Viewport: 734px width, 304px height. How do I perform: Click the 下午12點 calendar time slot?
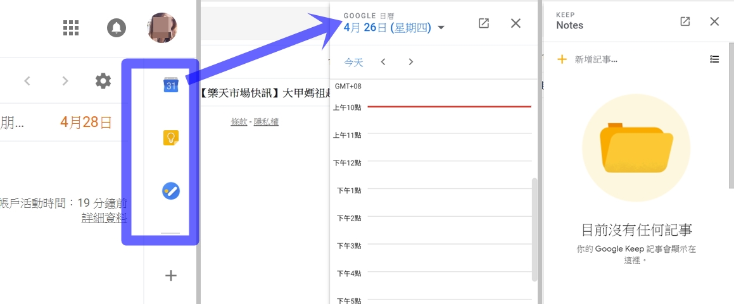pyautogui.click(x=450, y=175)
